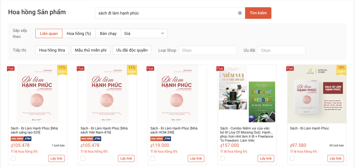355x168 pixels.
Task: Click the 45 lượt bán text
Action: (x=336, y=146)
